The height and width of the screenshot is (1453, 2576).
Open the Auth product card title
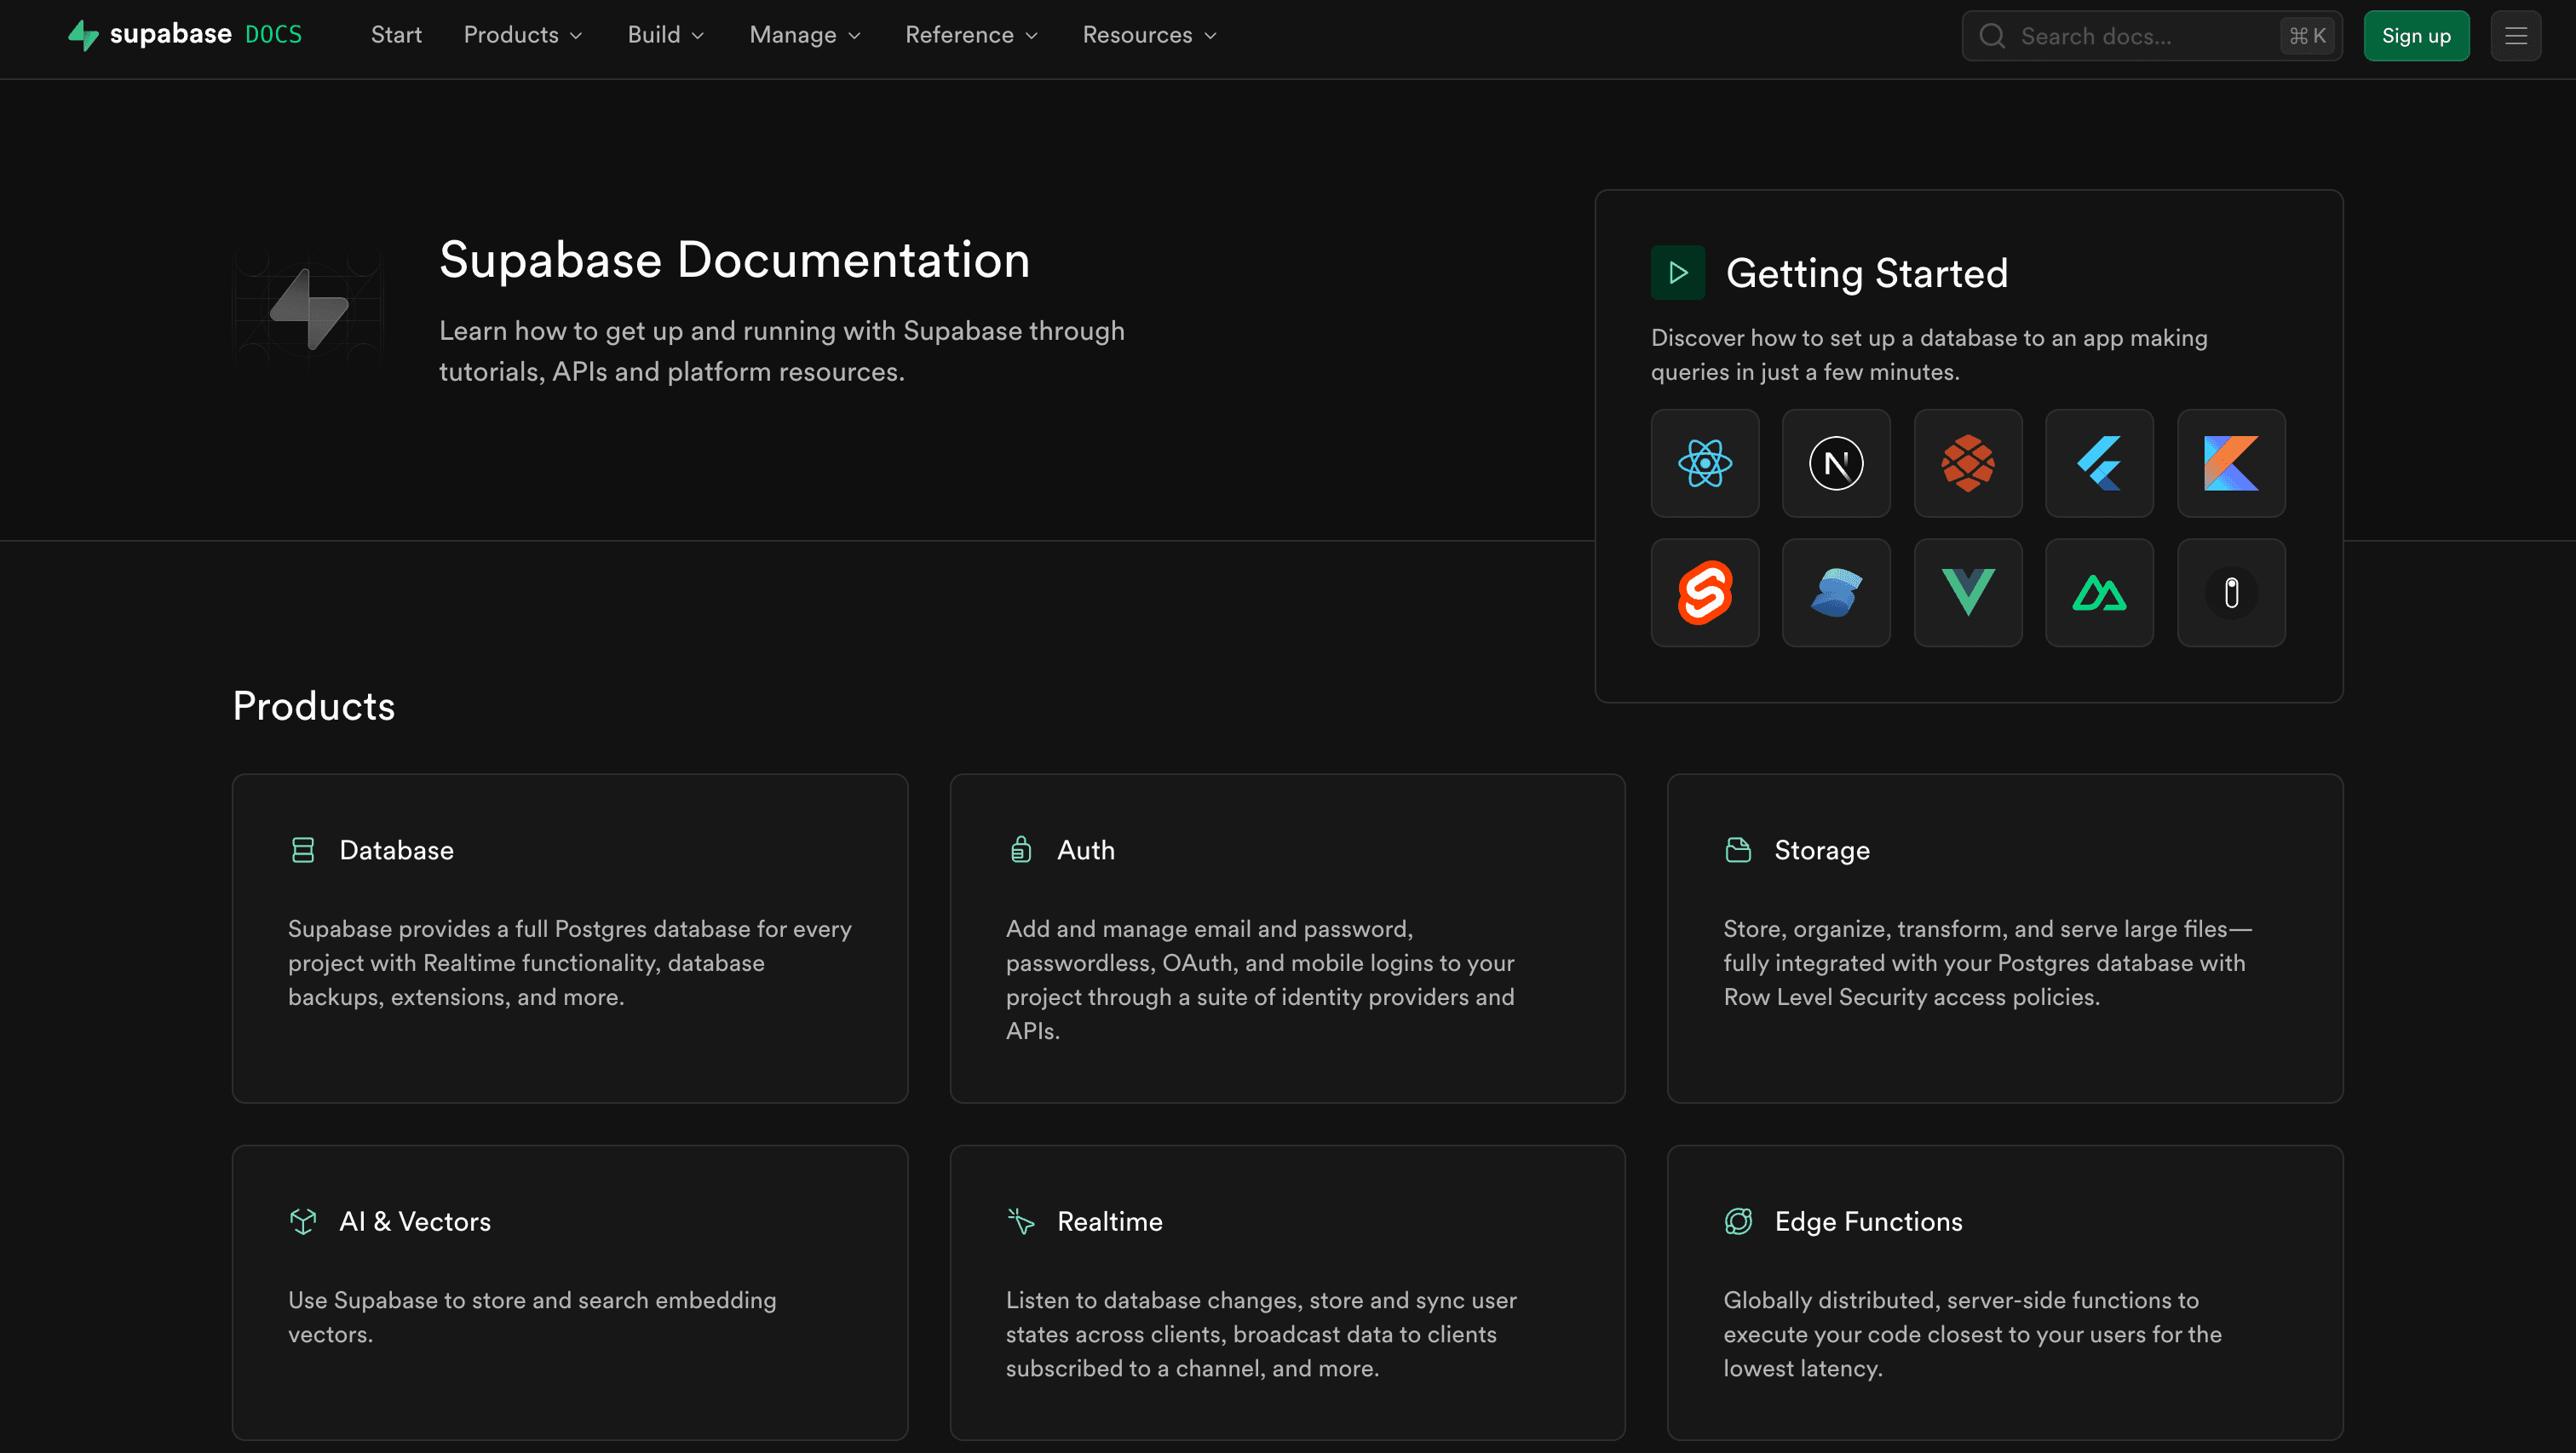[x=1086, y=850]
